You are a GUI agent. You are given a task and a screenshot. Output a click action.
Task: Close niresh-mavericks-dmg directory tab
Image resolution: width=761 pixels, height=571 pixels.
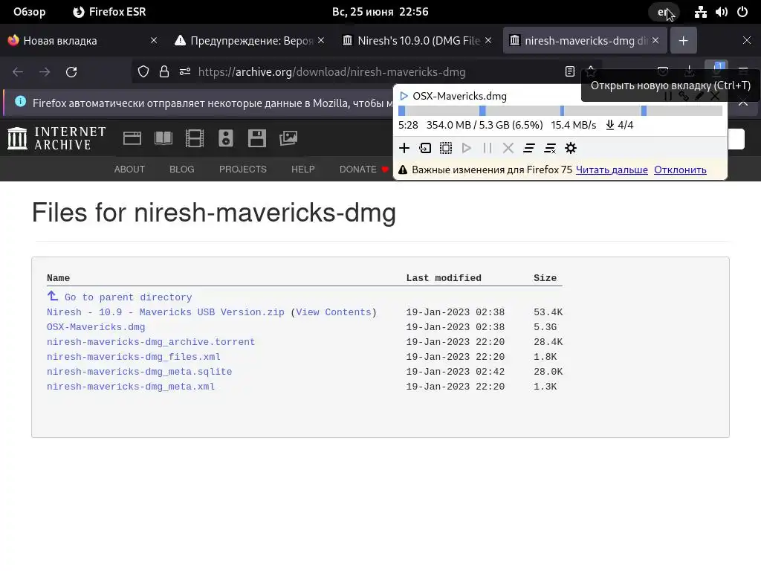(x=655, y=41)
